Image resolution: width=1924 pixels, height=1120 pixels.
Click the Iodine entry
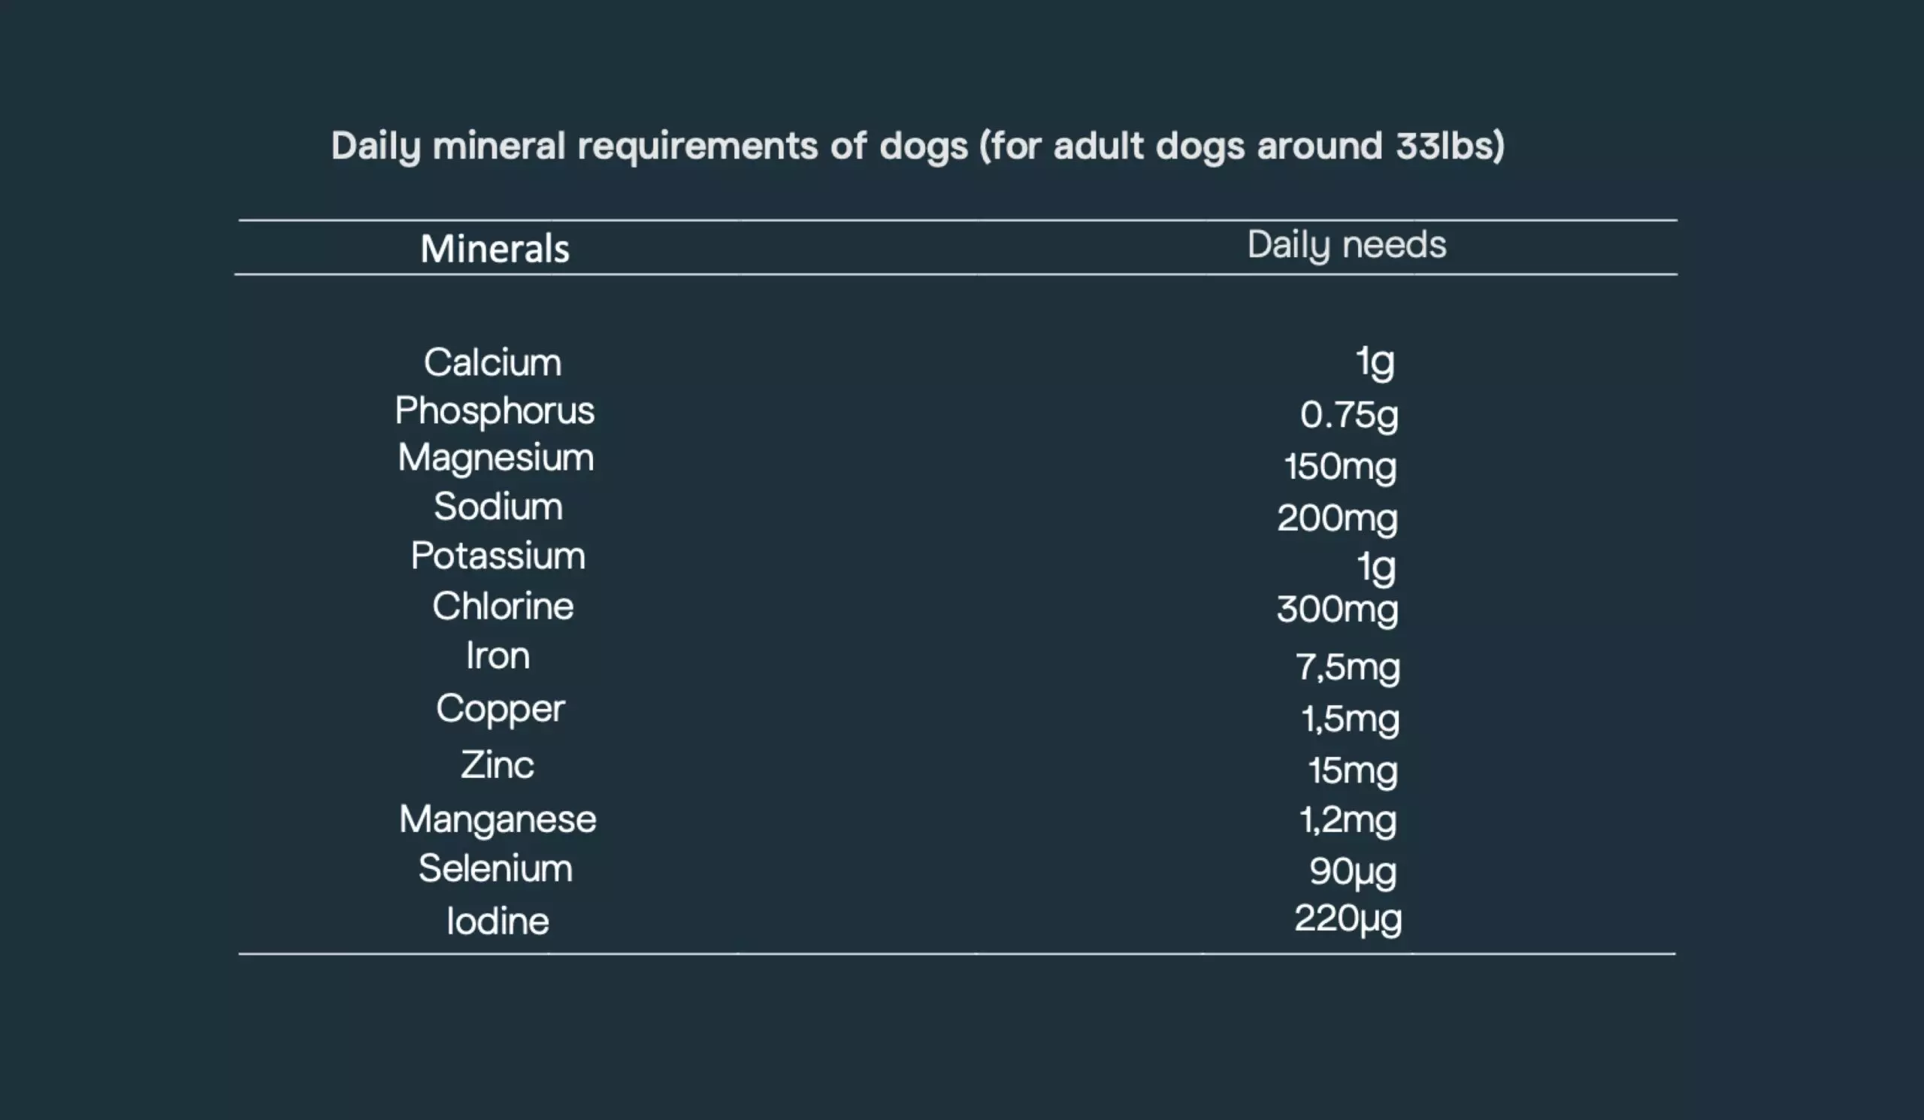[498, 921]
